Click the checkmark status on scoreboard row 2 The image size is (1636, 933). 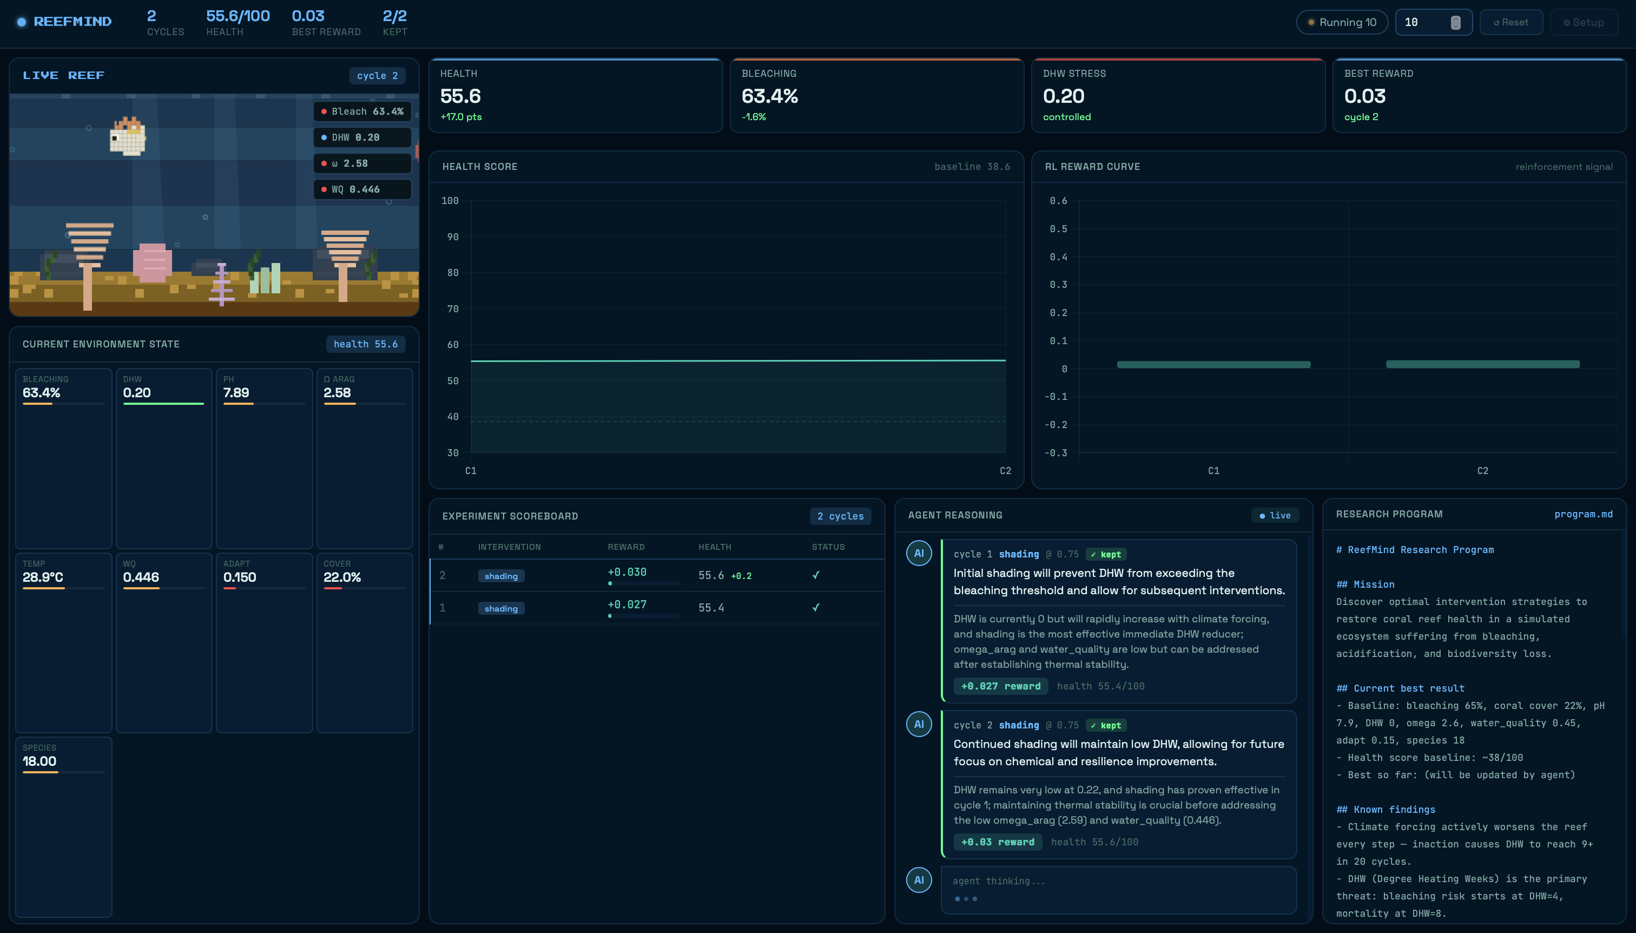[x=815, y=575]
